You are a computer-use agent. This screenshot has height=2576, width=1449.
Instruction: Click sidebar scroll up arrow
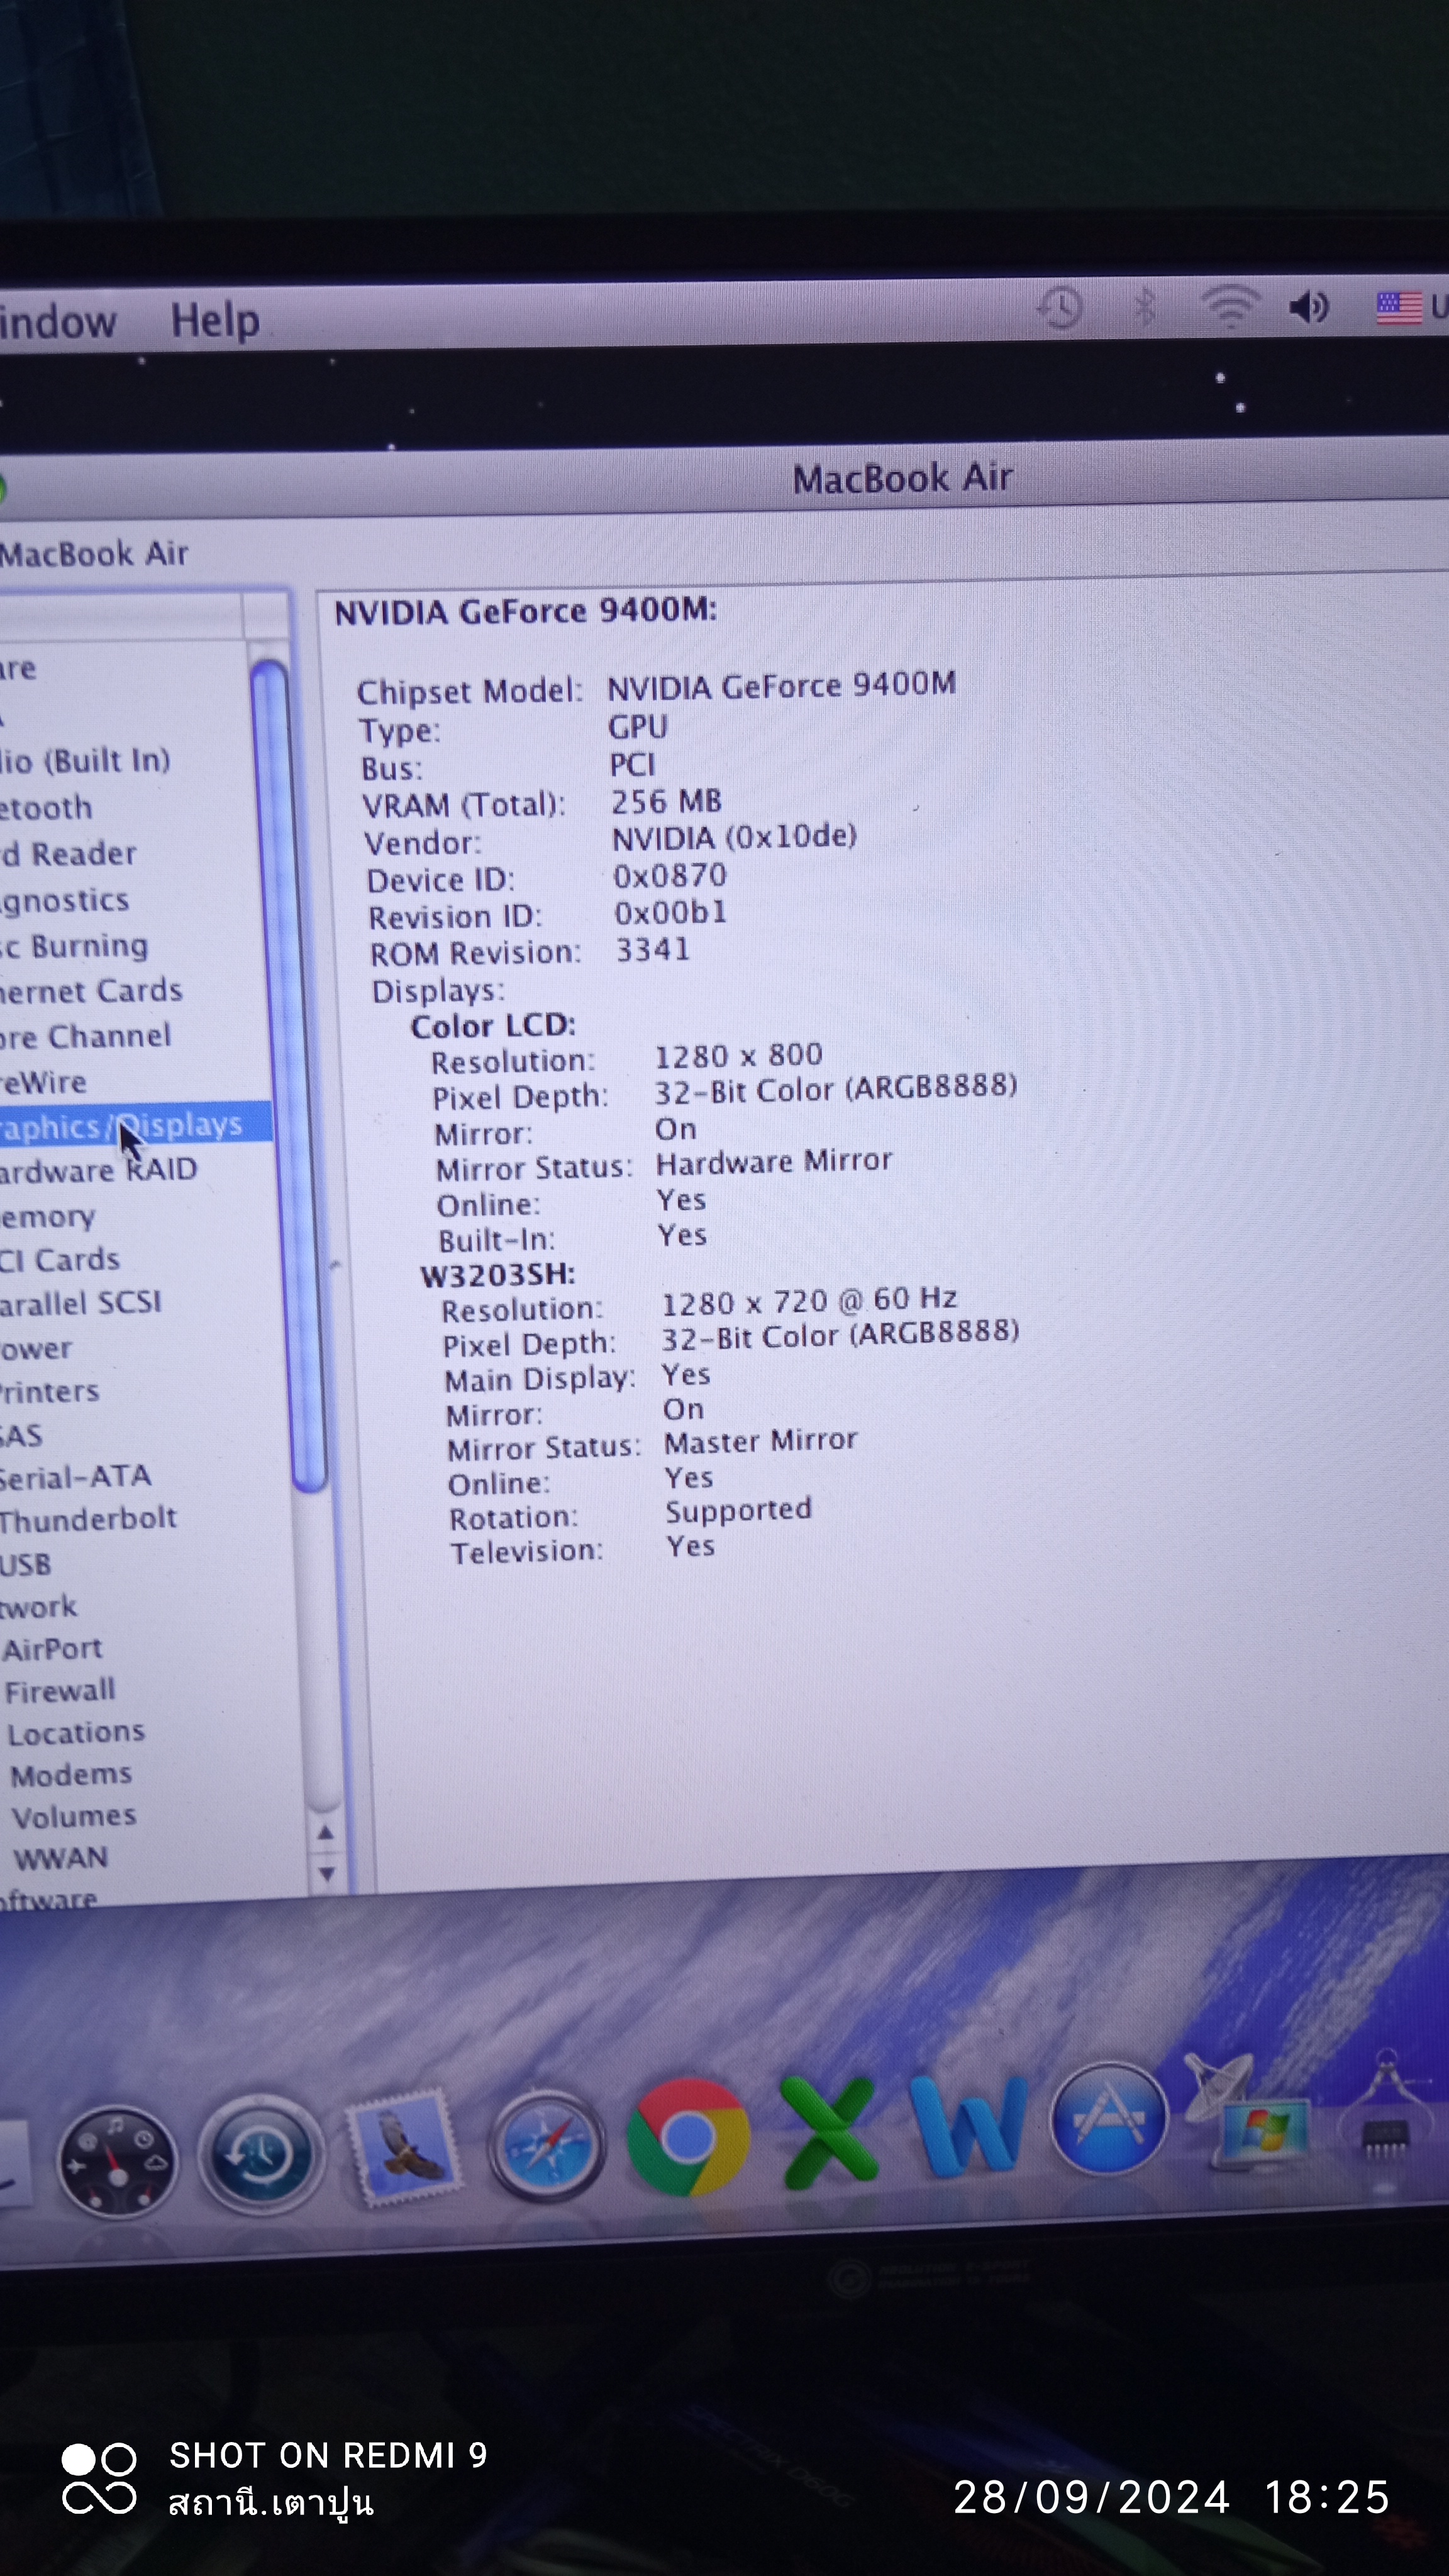325,1832
